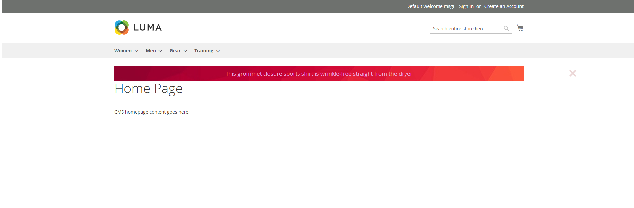Click the 'CMS homepage content goes here' text

pos(152,112)
